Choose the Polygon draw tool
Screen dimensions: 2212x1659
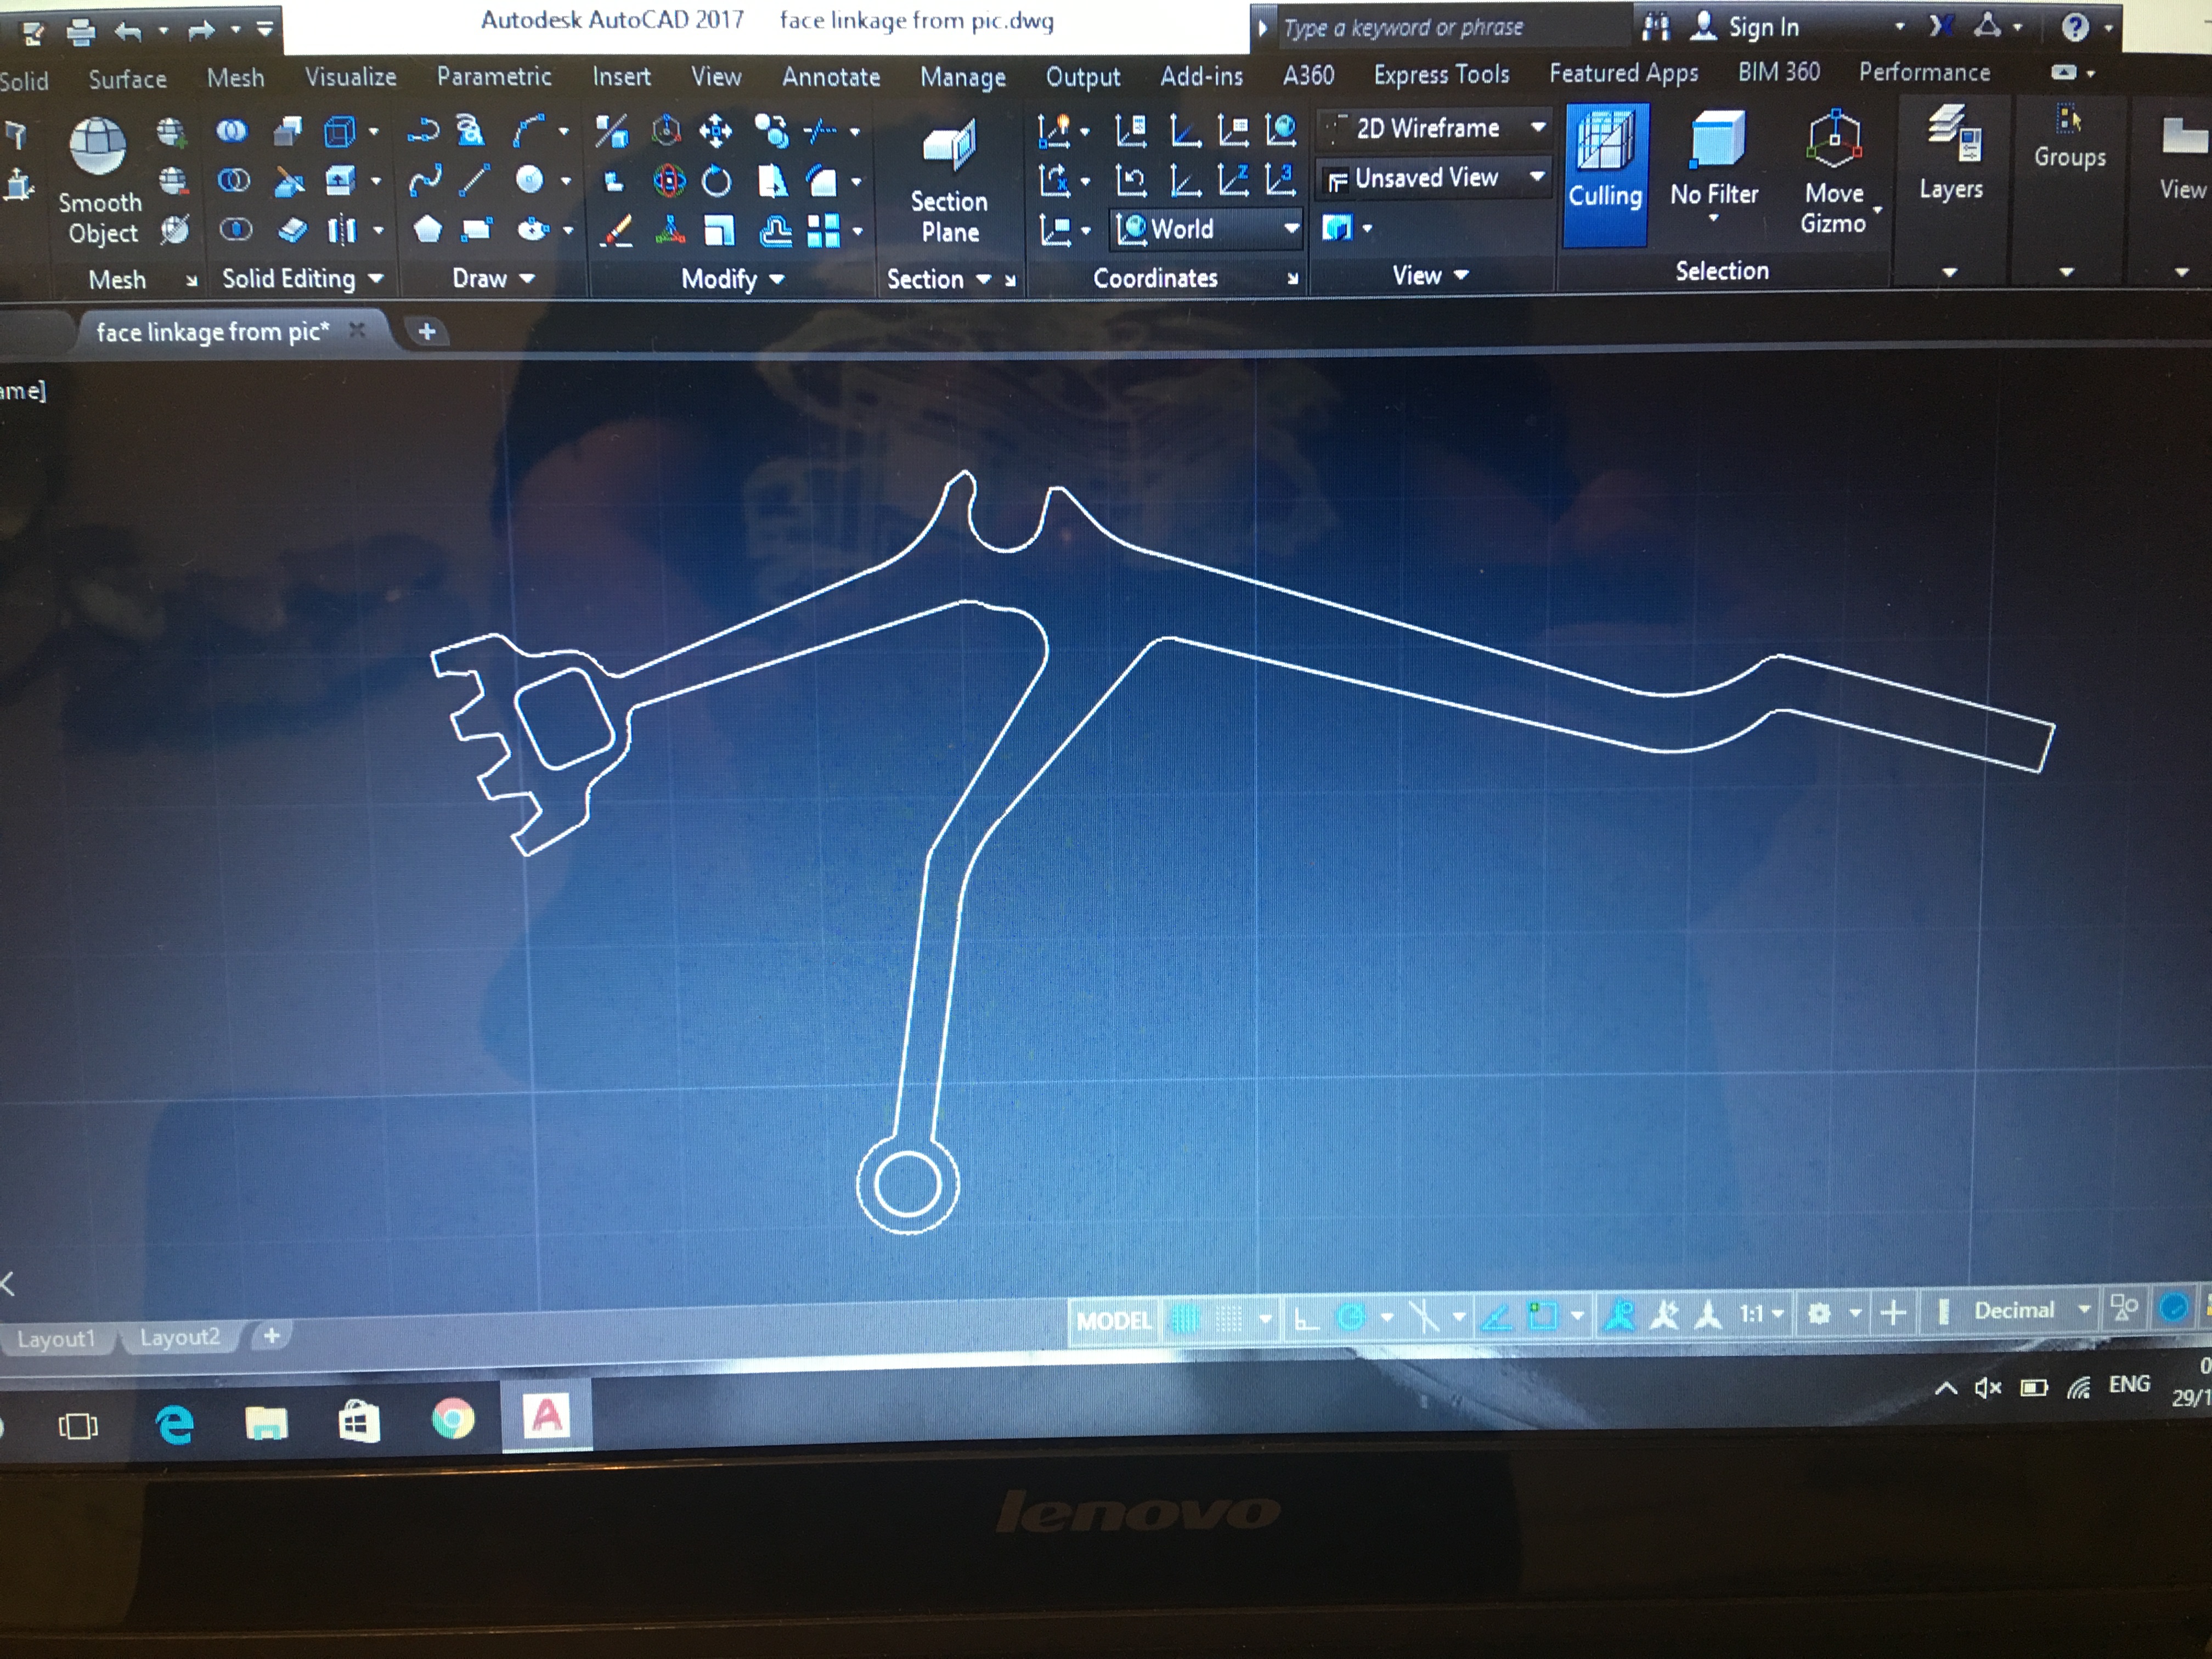click(427, 230)
